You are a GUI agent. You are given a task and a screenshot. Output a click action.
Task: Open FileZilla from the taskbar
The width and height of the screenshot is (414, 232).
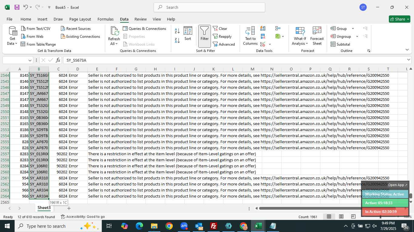(x=214, y=226)
